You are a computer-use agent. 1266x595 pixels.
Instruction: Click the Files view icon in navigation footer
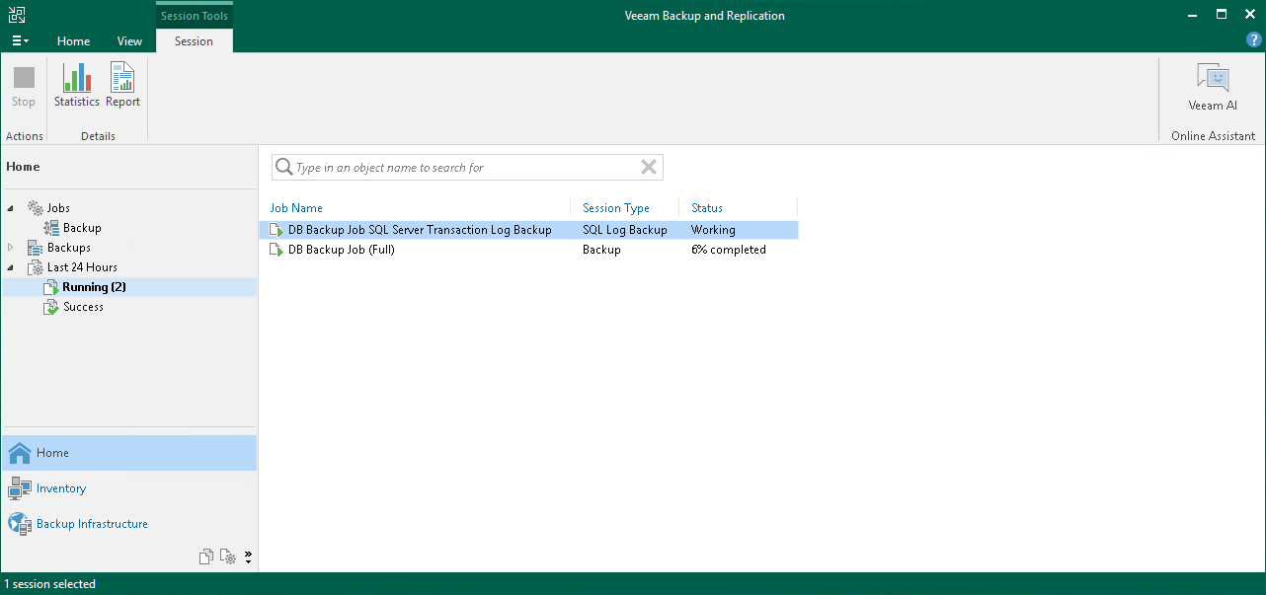point(206,558)
